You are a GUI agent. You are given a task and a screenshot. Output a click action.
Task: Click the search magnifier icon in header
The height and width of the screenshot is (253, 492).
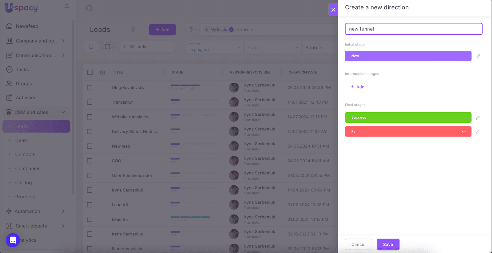point(89,8)
